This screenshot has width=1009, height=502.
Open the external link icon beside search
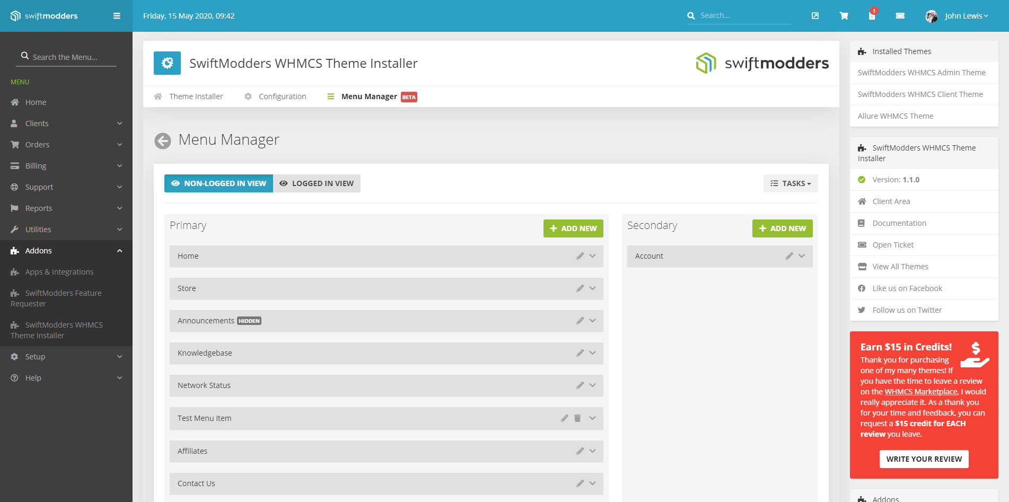click(815, 16)
